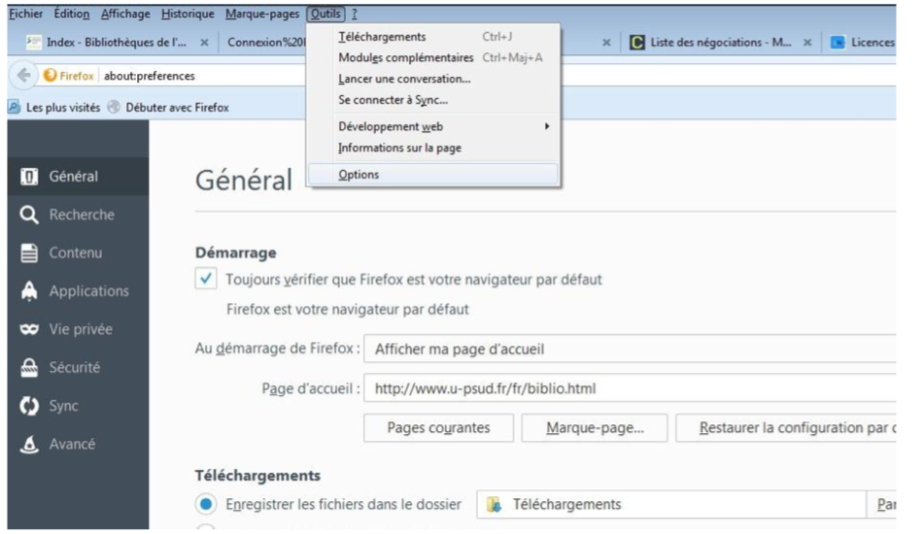Select the Recherche magnifier icon

tap(29, 215)
